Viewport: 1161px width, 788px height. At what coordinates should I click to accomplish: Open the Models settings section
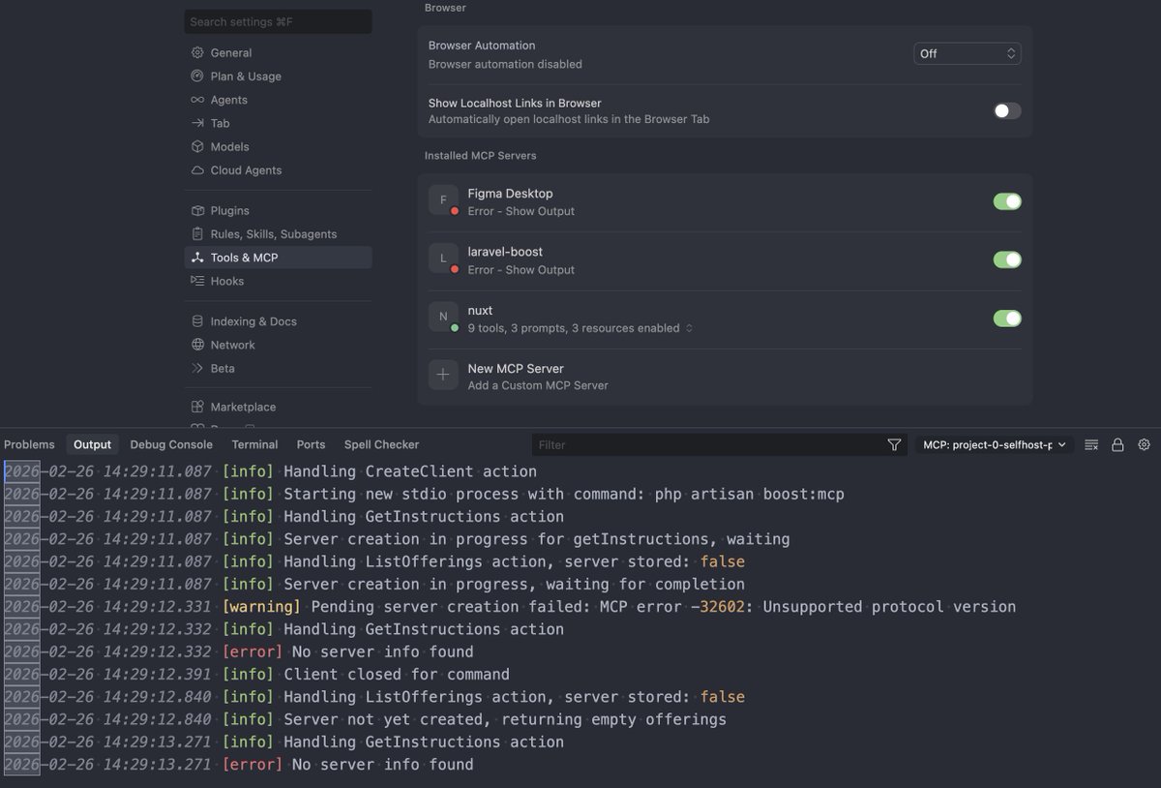(278, 147)
